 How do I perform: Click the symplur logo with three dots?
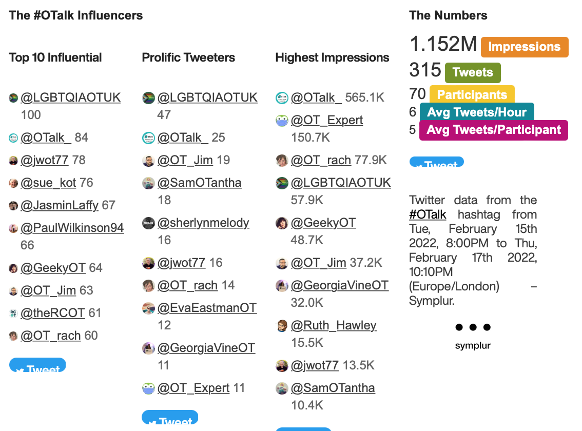coord(473,335)
